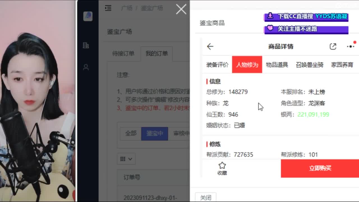Select the 全部 order filter
Viewport: 359px width, 202px height.
tap(131, 134)
